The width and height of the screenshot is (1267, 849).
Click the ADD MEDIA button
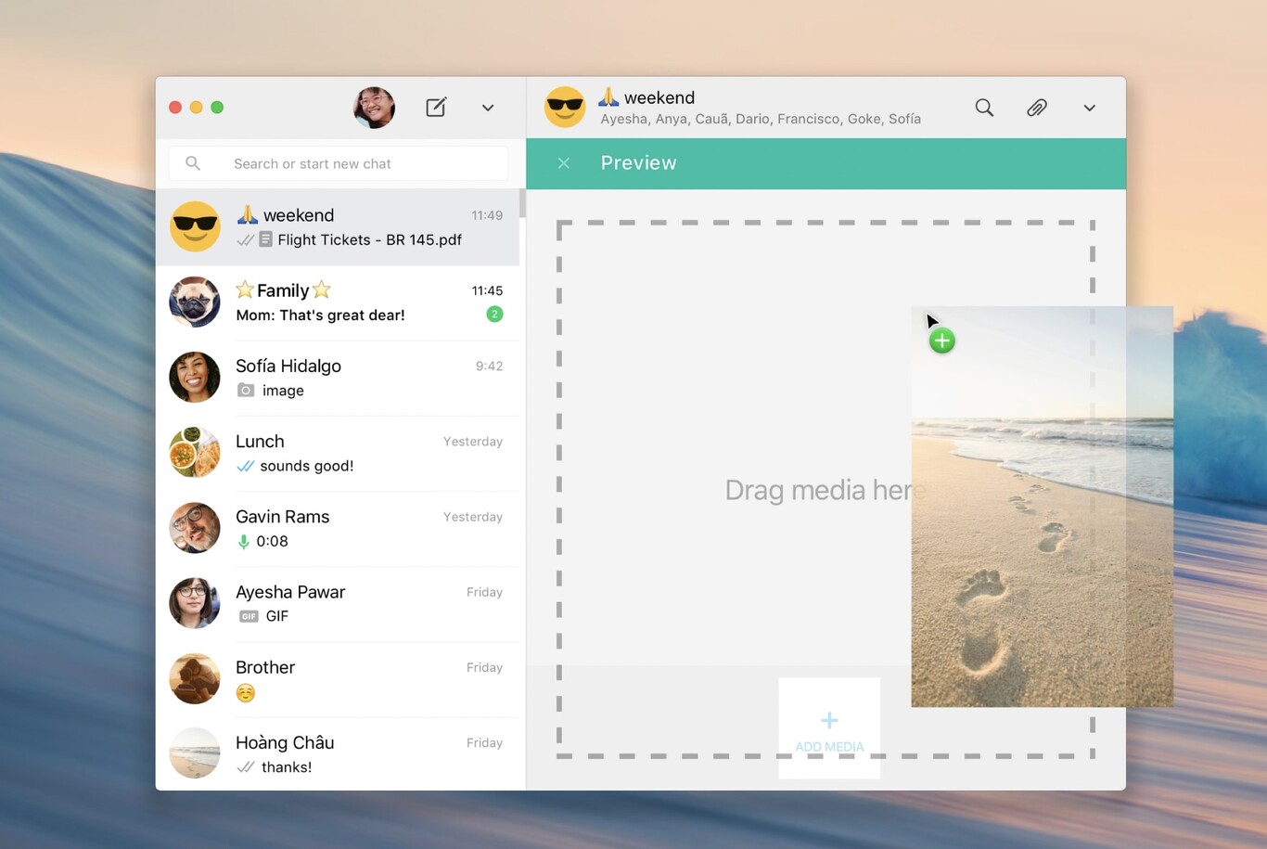point(829,728)
